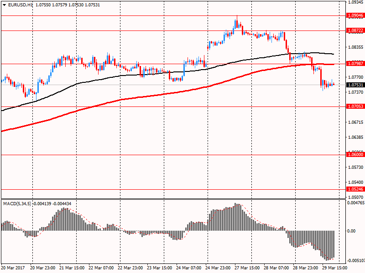Click the 0.004765 MACD scale value

tap(356, 202)
